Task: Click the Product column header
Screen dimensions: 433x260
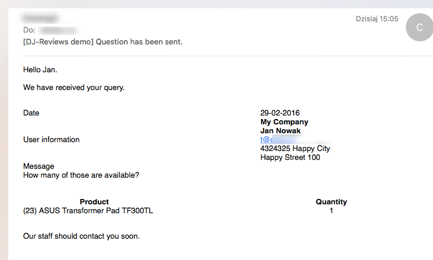Action: pos(94,202)
